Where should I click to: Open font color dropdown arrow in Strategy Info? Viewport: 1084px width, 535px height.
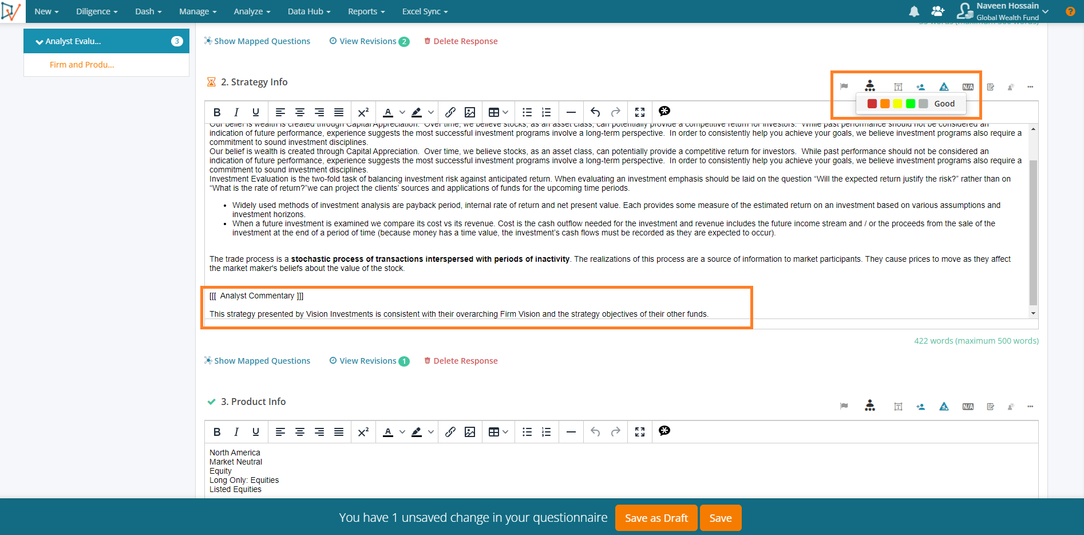(402, 112)
